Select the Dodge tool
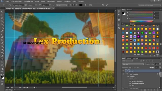 point(2,53)
